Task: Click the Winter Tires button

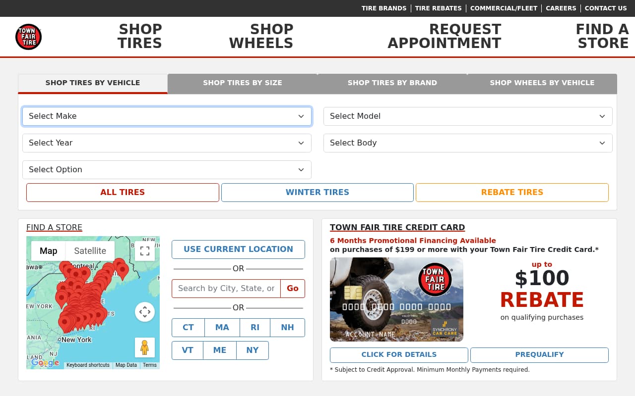Action: 317,193
